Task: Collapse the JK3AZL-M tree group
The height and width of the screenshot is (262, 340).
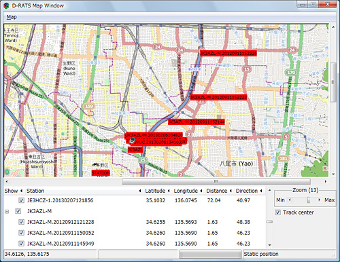Action: (x=7, y=212)
